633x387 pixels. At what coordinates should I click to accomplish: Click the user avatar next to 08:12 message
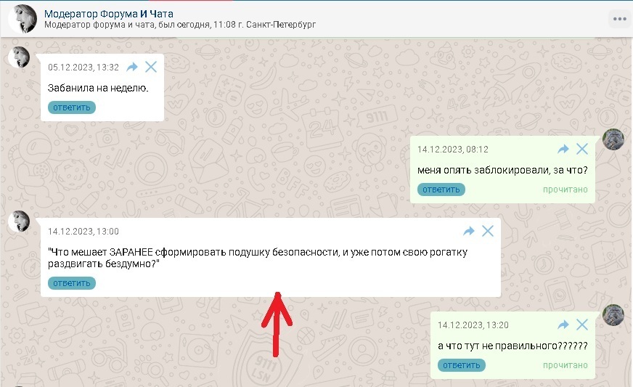tap(613, 139)
